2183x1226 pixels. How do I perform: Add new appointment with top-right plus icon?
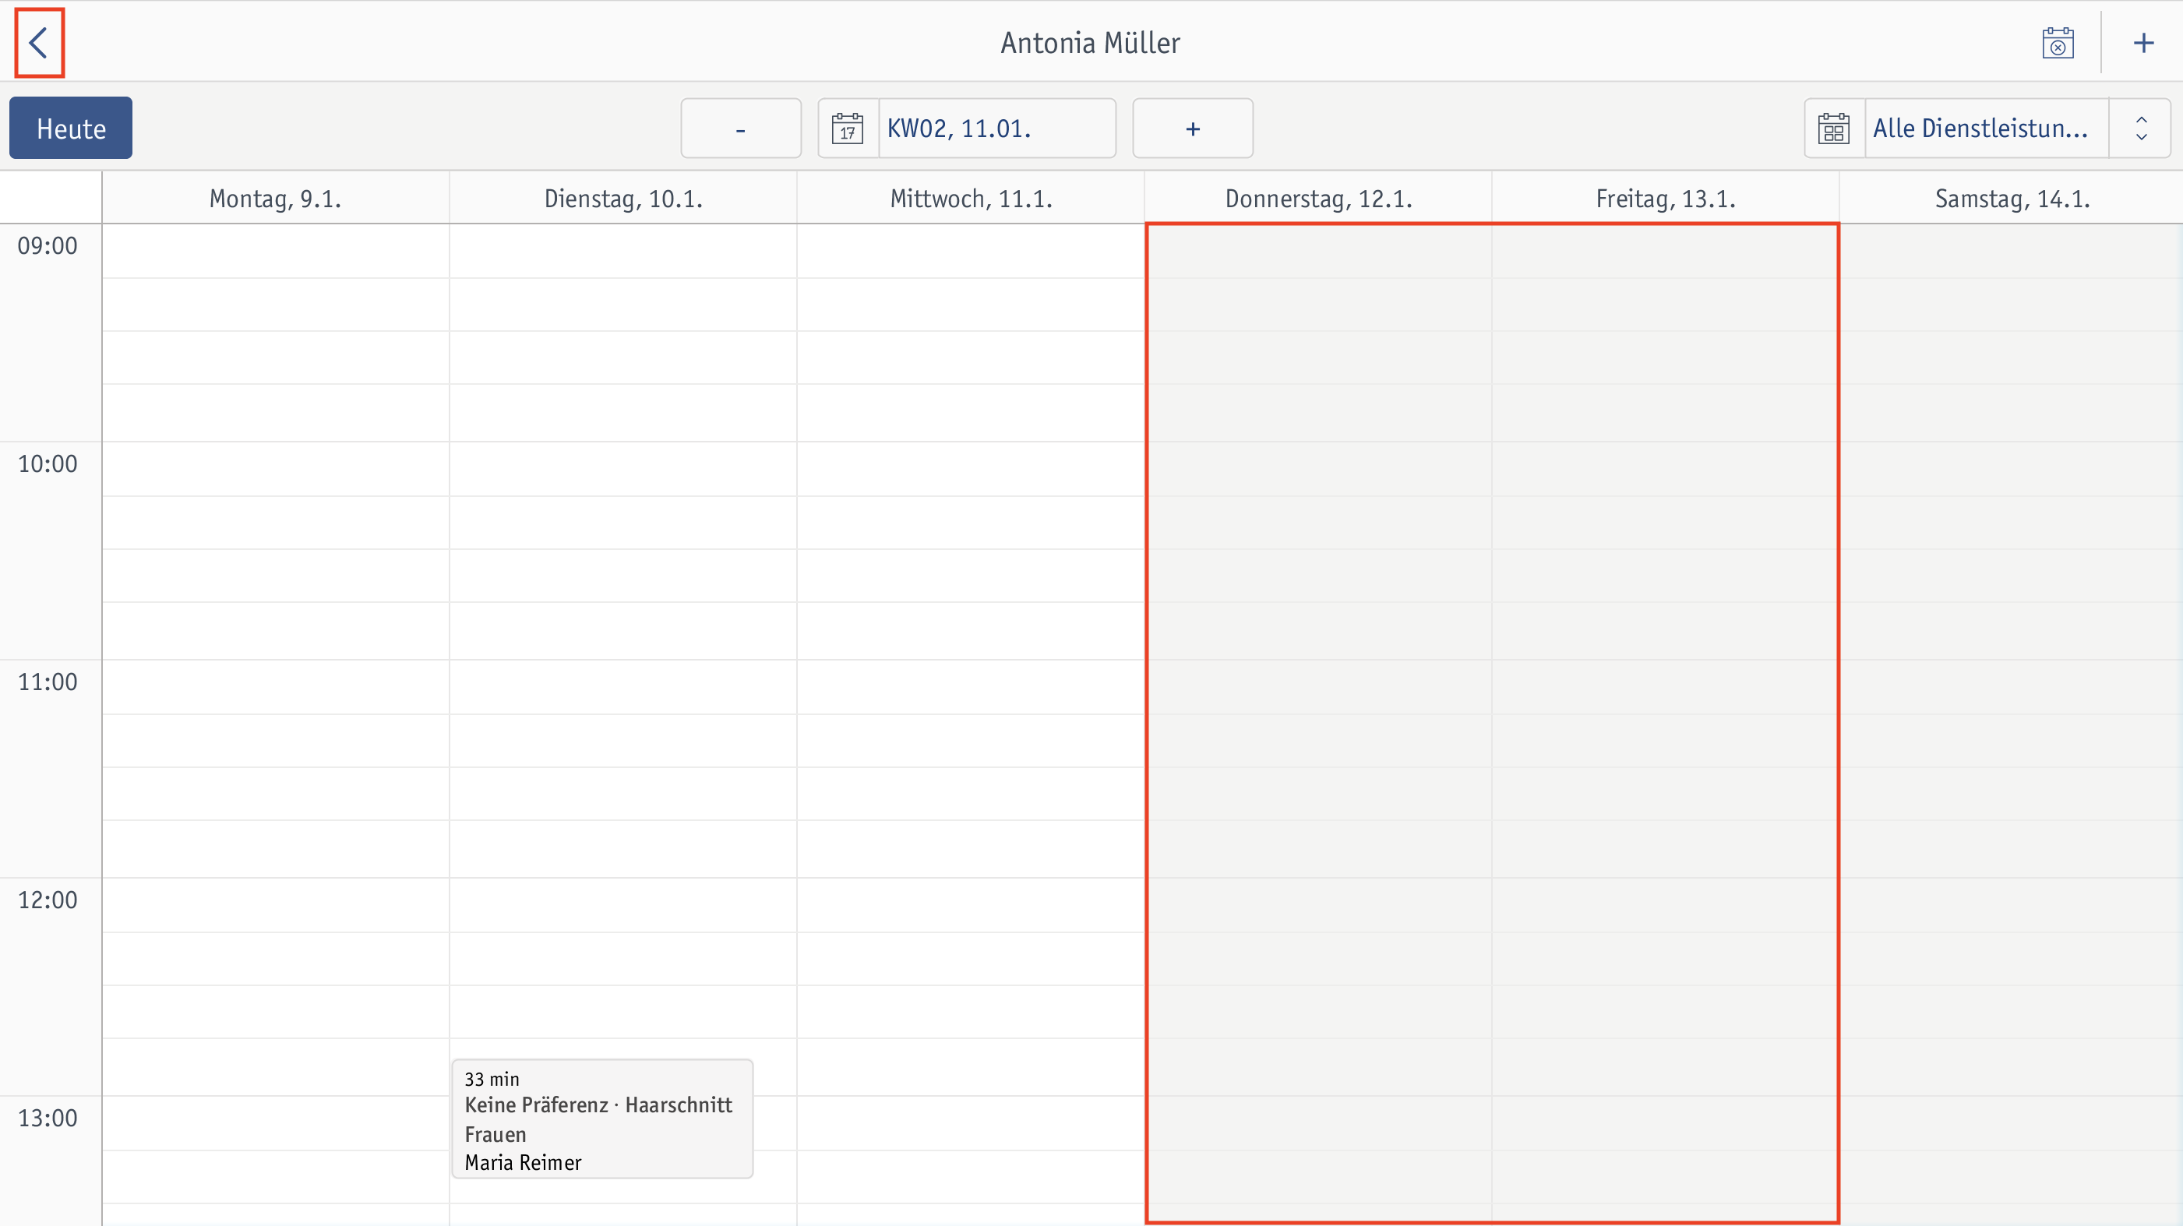2143,43
